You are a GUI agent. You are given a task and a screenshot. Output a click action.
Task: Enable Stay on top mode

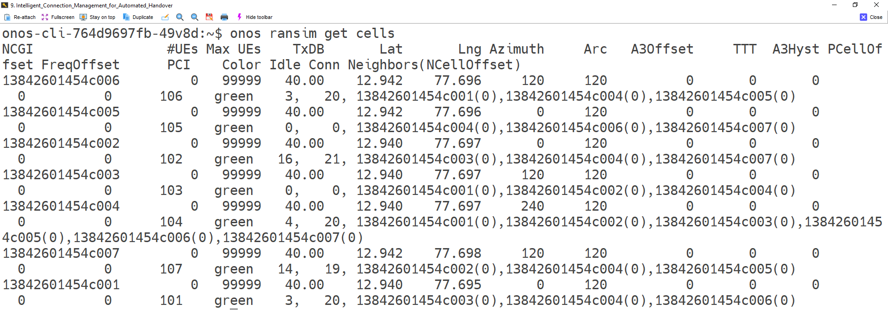pyautogui.click(x=102, y=17)
